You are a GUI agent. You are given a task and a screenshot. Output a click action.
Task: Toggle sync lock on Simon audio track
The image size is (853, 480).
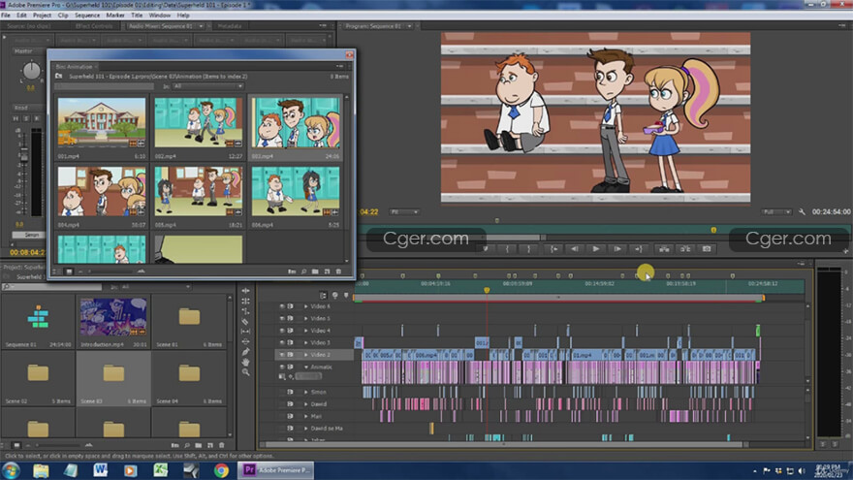[x=291, y=392]
